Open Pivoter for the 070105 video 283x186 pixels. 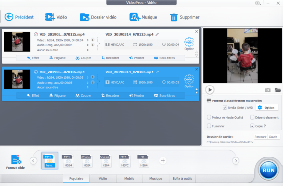pos(136,96)
